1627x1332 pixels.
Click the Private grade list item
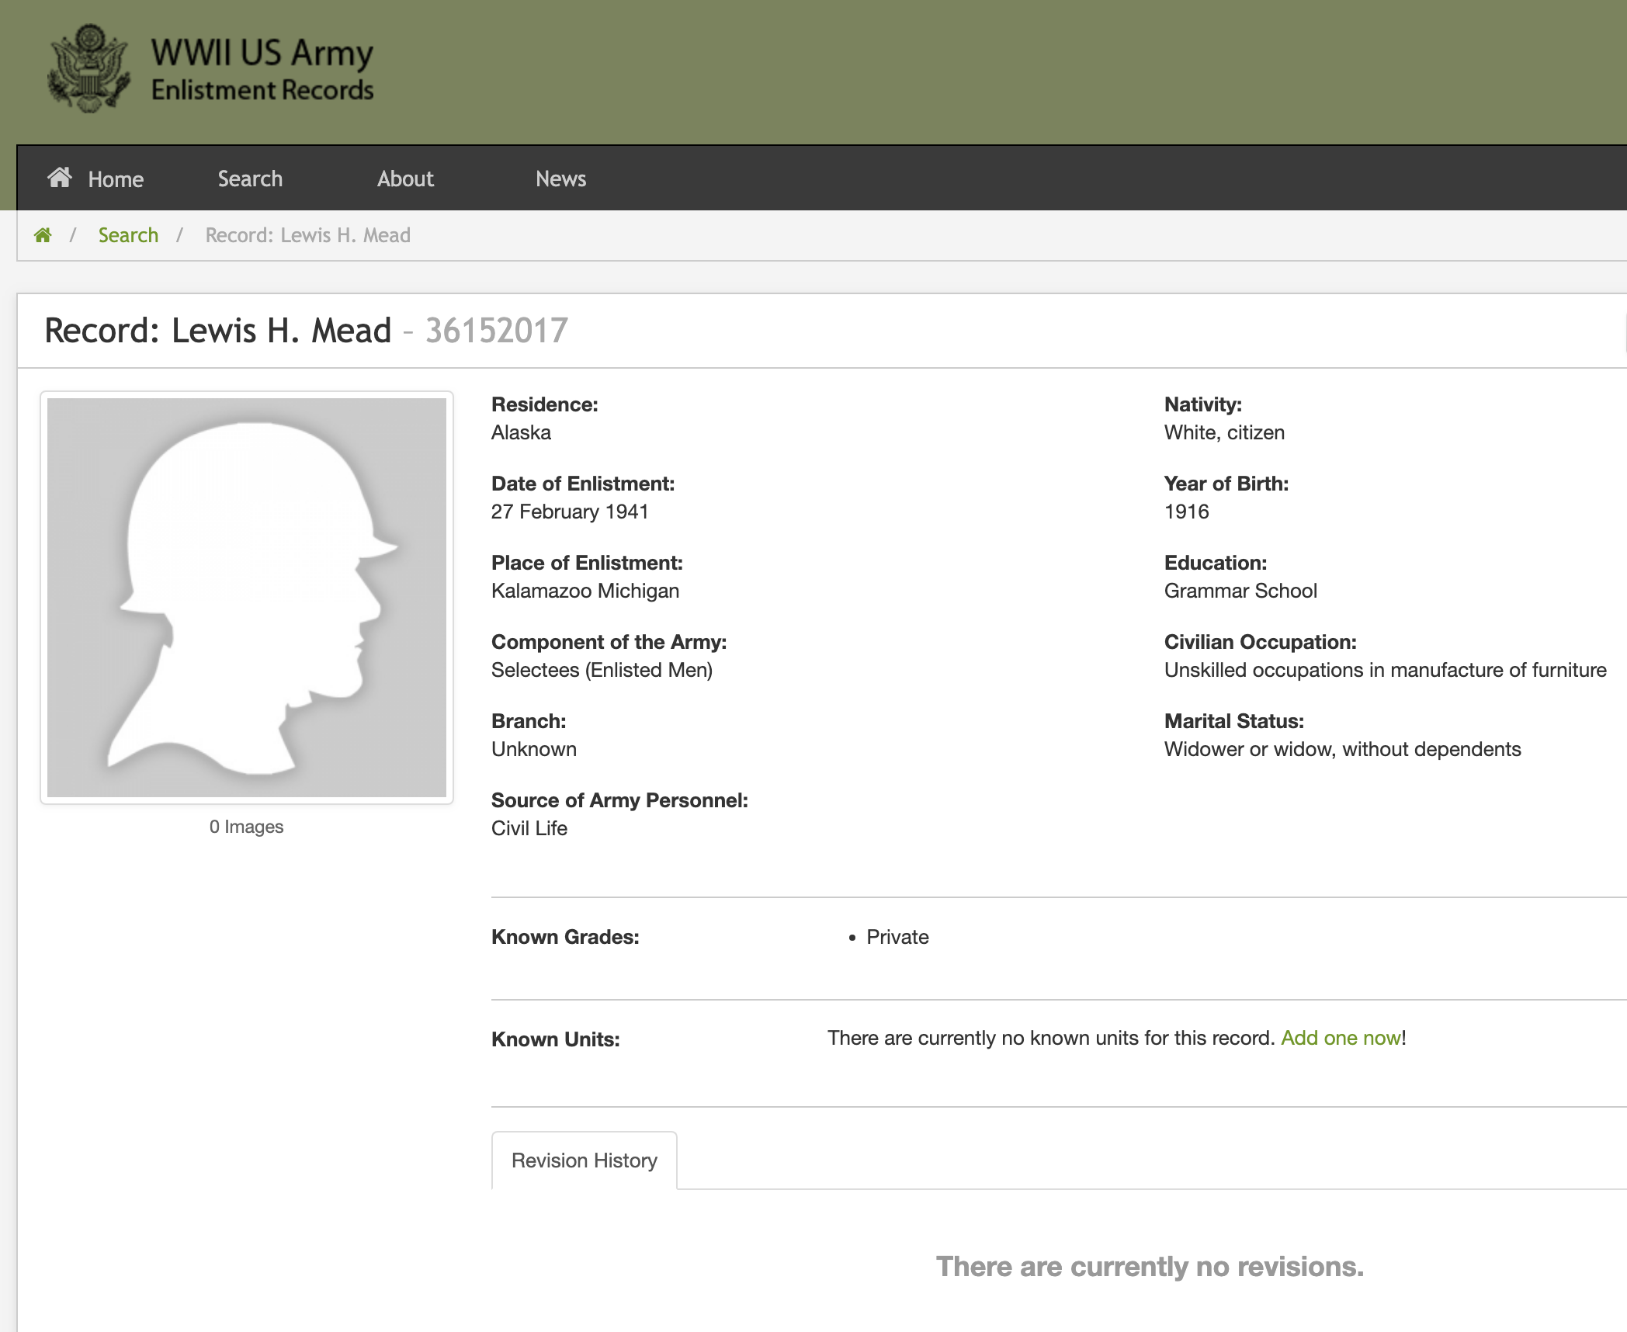pyautogui.click(x=897, y=937)
